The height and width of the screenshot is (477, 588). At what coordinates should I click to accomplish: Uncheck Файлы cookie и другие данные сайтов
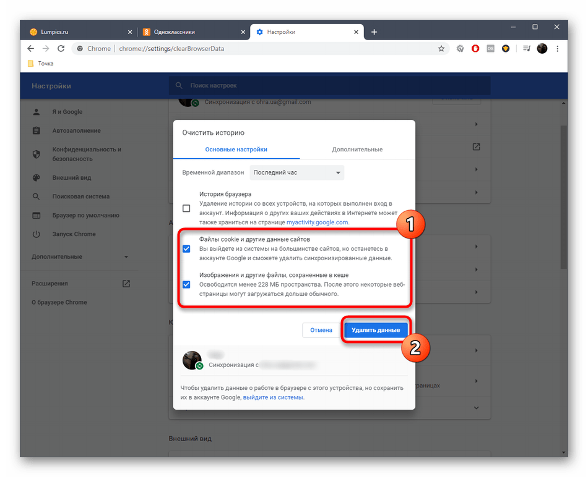(x=186, y=248)
